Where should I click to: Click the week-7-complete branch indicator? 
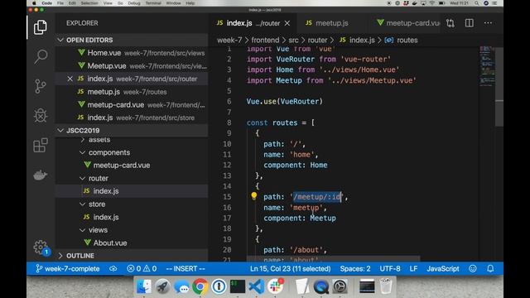68,268
